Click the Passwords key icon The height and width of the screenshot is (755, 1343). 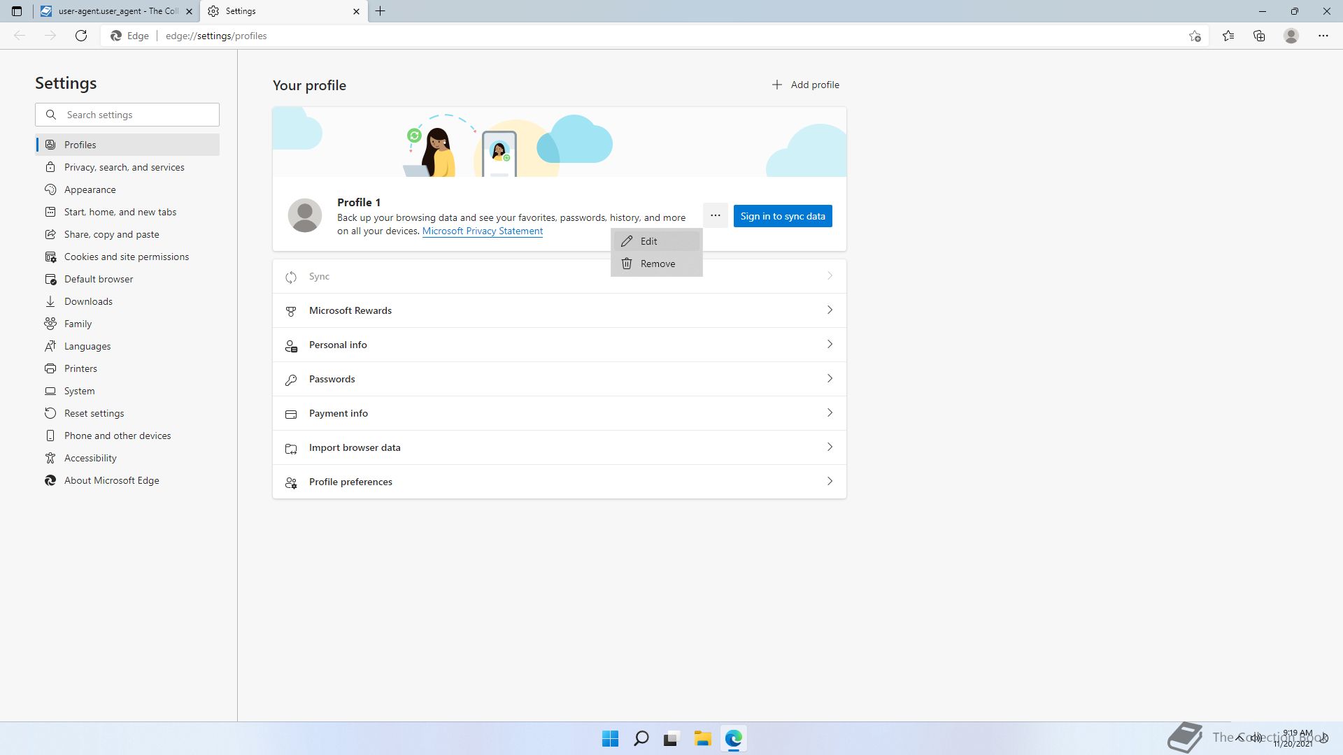[291, 380]
